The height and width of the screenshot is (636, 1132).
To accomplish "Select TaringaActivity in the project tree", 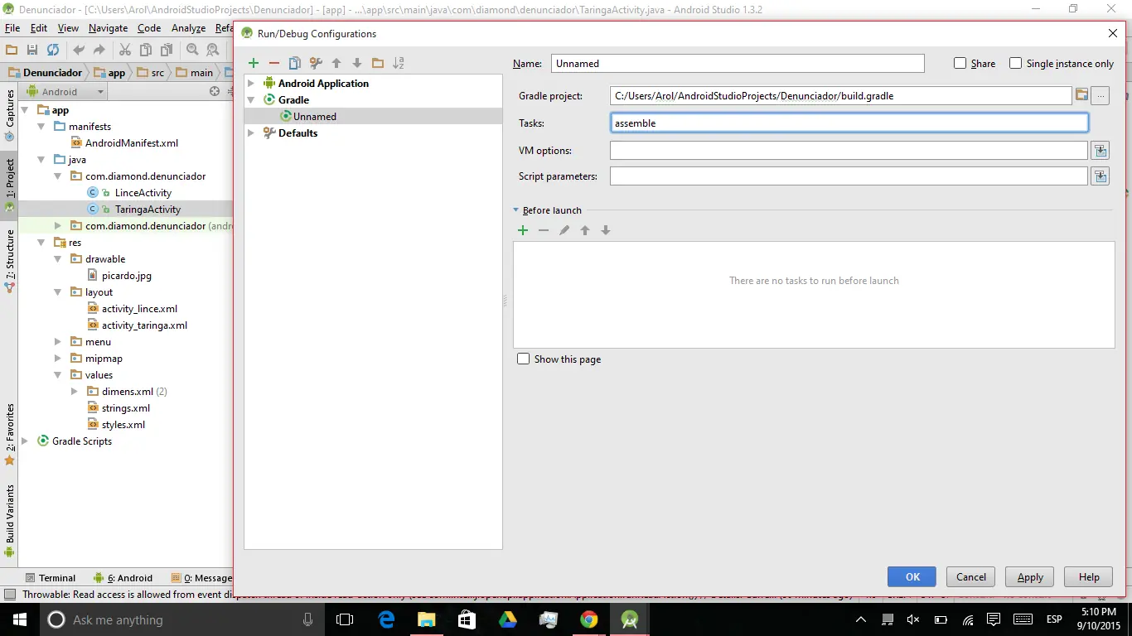I will coord(148,210).
